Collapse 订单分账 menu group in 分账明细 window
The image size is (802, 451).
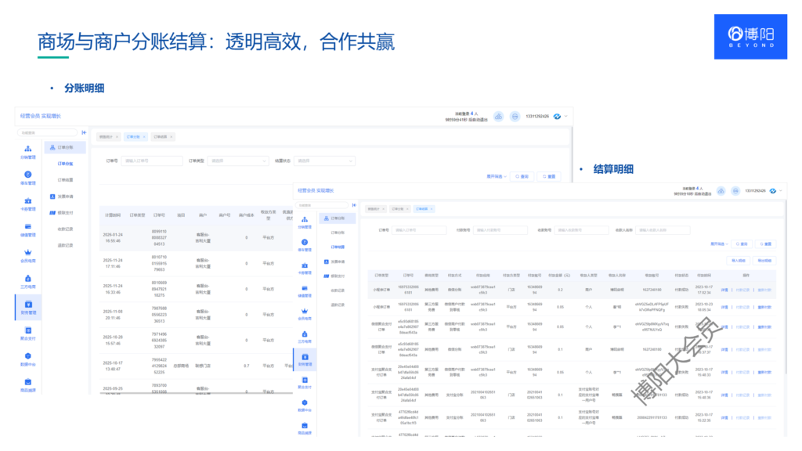click(x=65, y=147)
